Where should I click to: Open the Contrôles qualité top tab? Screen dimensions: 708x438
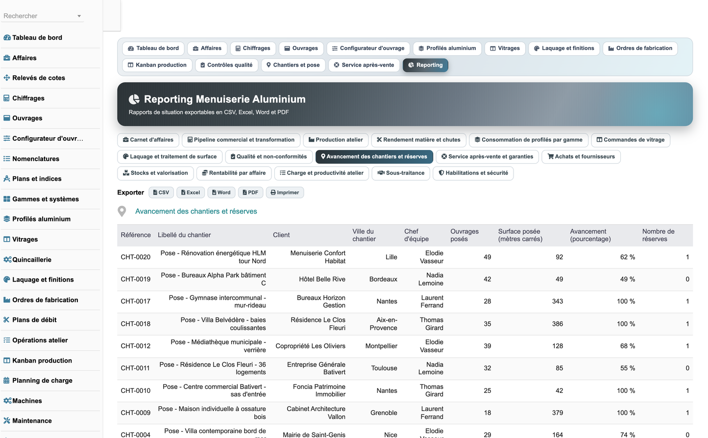[x=226, y=65]
